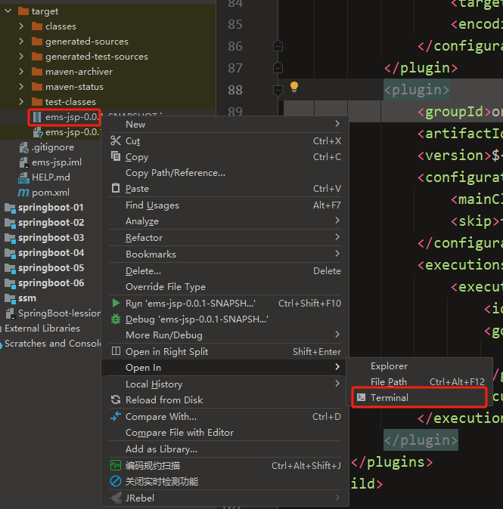
Task: Click the green Run triangle icon
Action: point(116,303)
